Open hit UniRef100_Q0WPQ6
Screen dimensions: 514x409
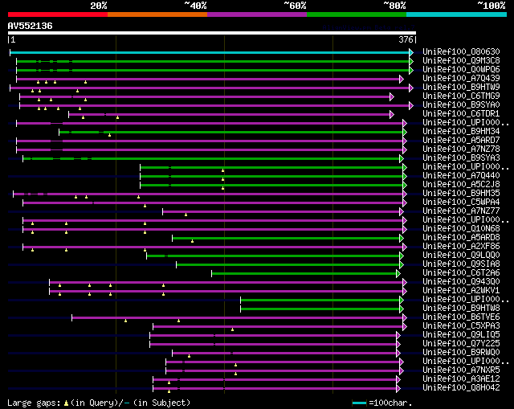[461, 70]
